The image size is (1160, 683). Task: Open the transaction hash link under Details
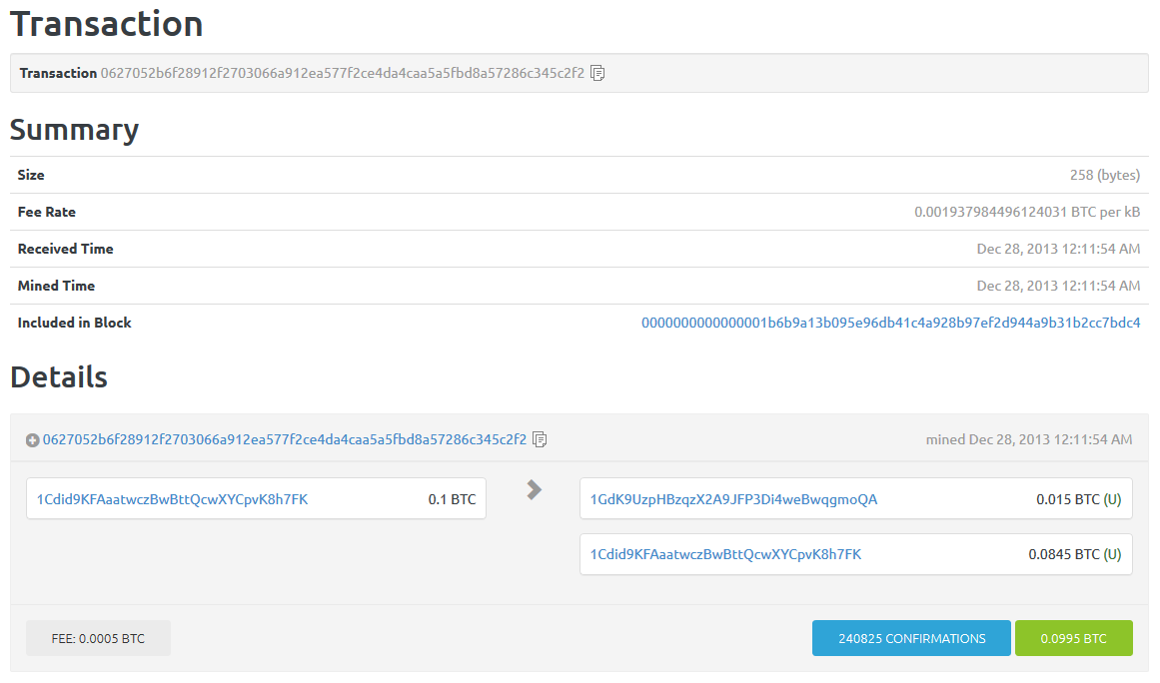[x=284, y=439]
